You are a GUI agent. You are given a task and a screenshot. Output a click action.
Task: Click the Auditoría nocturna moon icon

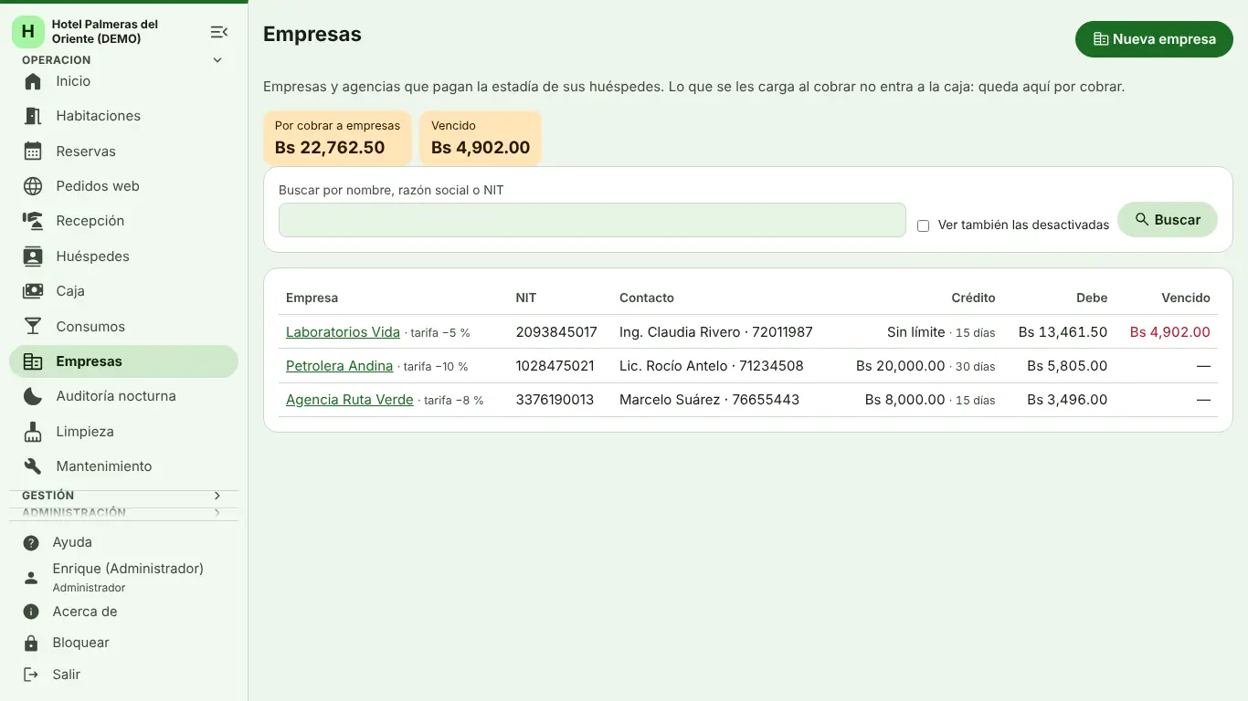tap(33, 396)
